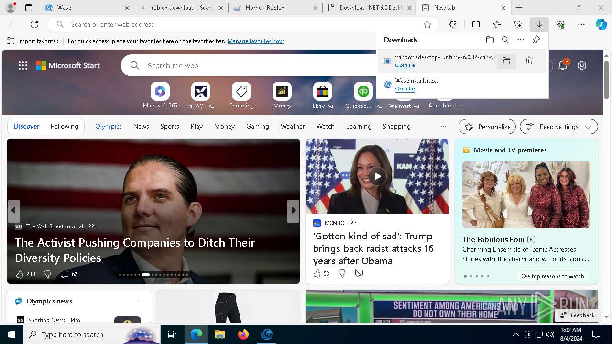This screenshot has width=612, height=344.
Task: Switch to the Wave tab
Action: pos(86,8)
